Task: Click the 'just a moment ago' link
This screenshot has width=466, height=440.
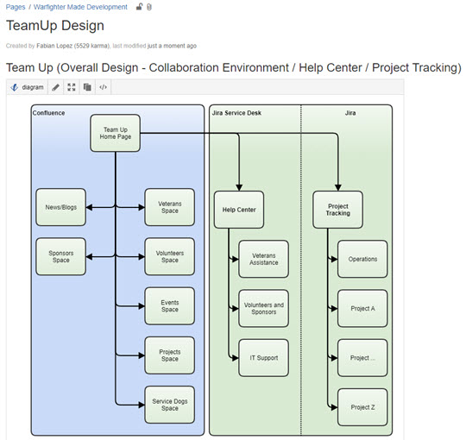Action: point(172,46)
